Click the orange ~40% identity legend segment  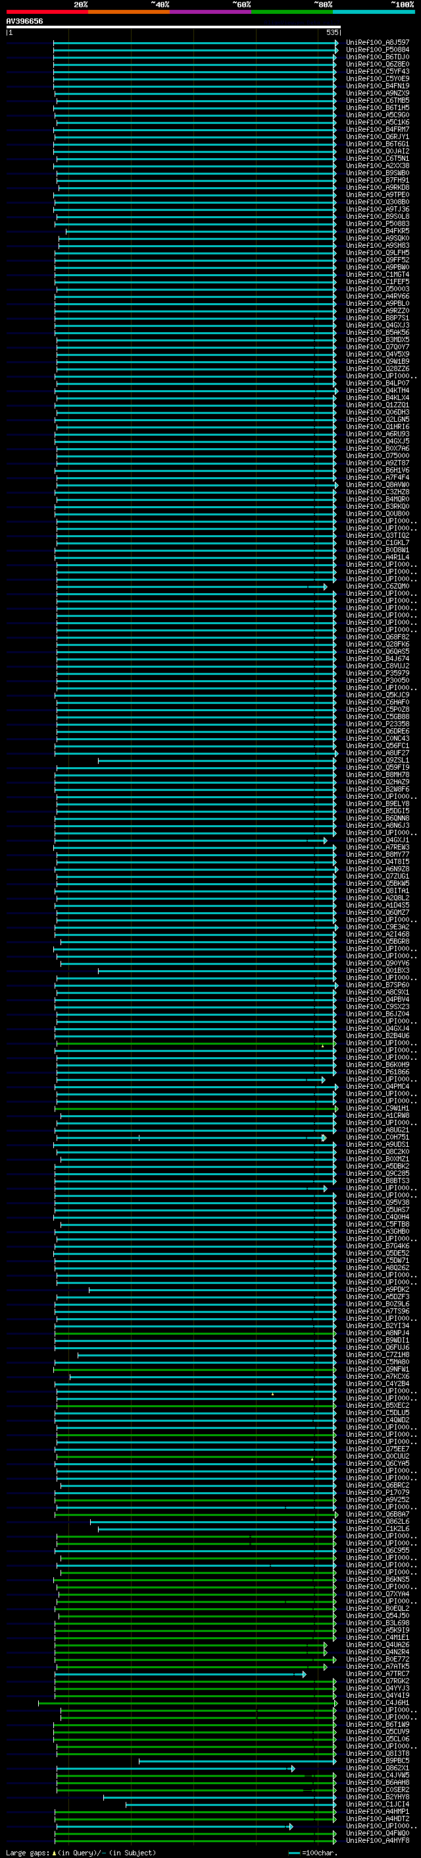tap(129, 12)
